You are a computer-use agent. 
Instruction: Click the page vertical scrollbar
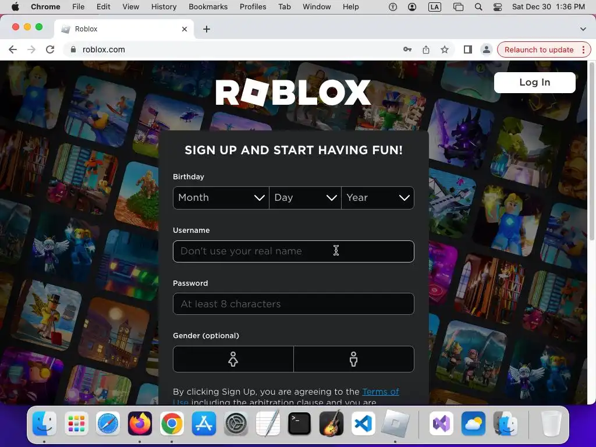[591, 152]
